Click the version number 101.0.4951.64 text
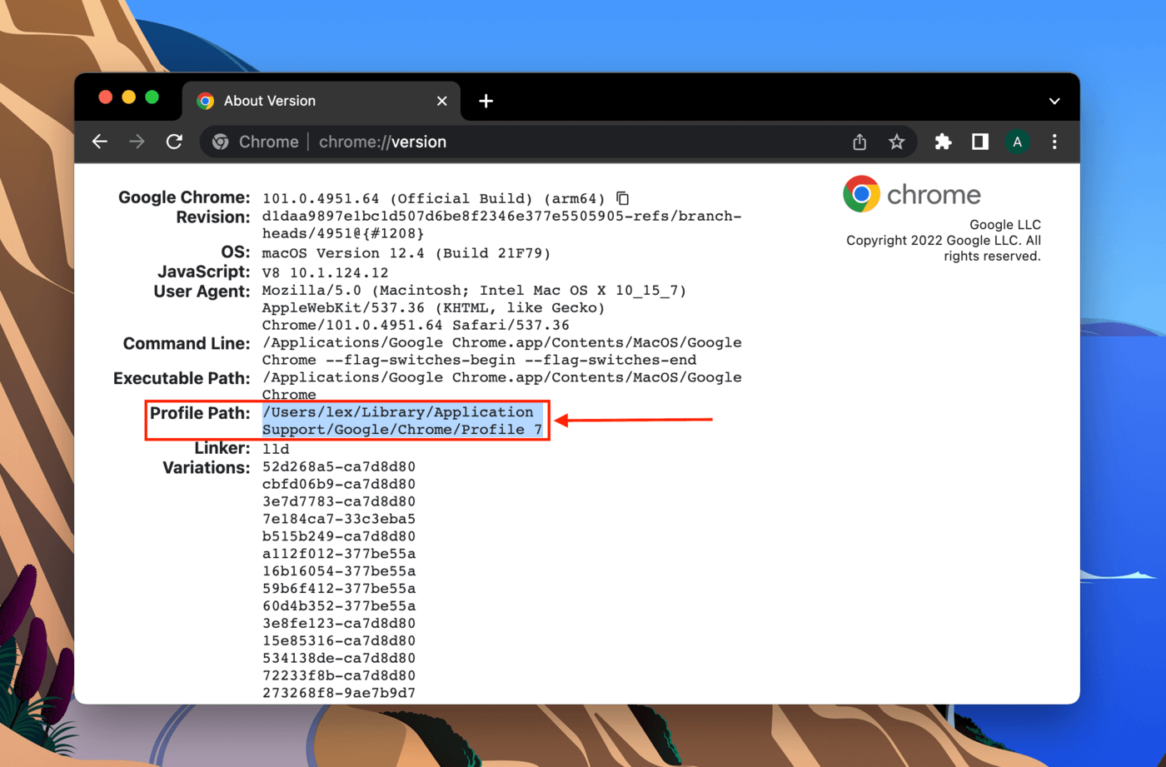Screen dimensions: 1166x767 (x=321, y=198)
